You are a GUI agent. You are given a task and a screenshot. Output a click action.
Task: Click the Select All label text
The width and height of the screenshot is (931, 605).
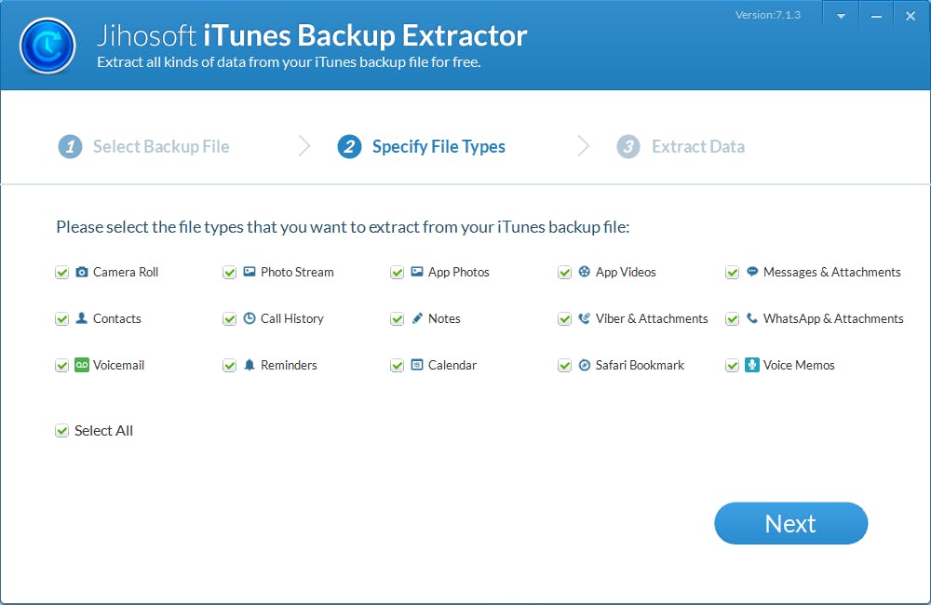pyautogui.click(x=103, y=430)
